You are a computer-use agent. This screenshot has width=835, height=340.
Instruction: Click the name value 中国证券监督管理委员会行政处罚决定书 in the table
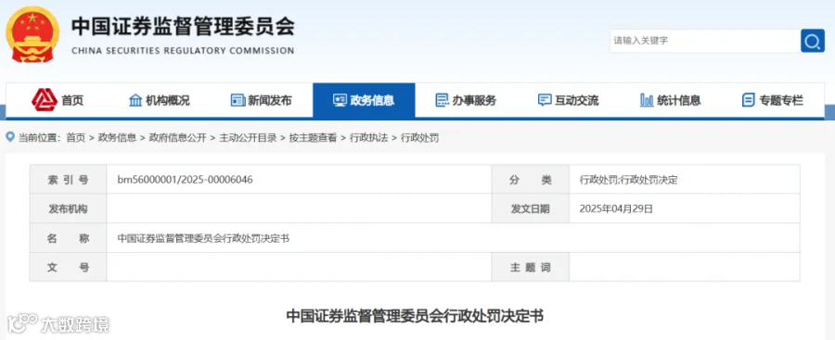pyautogui.click(x=203, y=238)
